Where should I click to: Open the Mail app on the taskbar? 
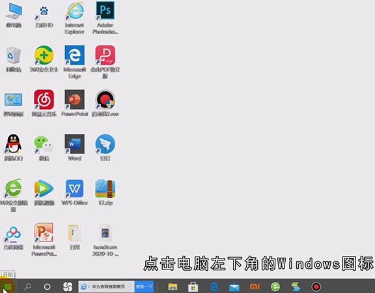coord(234,286)
